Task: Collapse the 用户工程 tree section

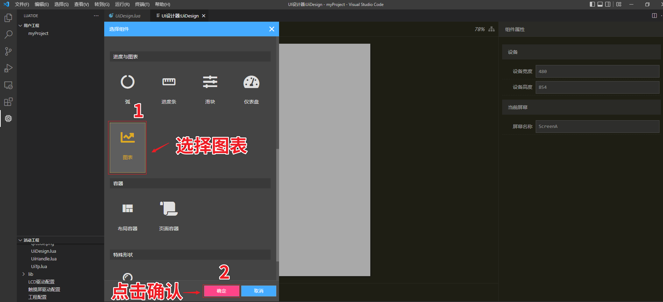Action: point(20,26)
